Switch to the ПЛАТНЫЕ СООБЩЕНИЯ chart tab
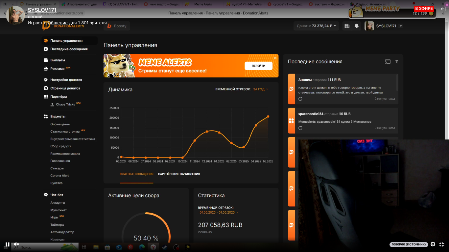Screen dimensions: 449x252 pyautogui.click(x=136, y=174)
